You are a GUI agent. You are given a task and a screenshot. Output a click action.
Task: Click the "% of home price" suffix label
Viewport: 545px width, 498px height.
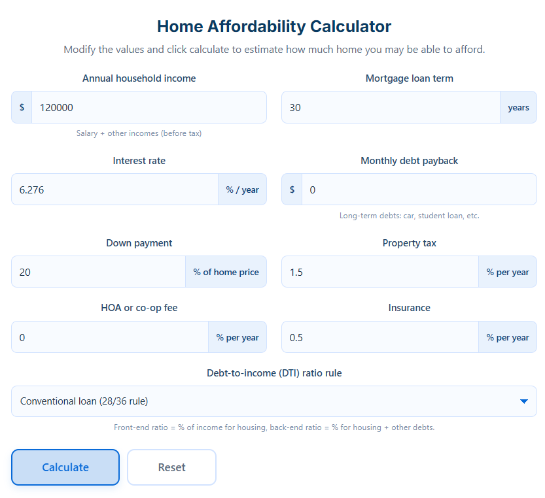[x=226, y=272]
